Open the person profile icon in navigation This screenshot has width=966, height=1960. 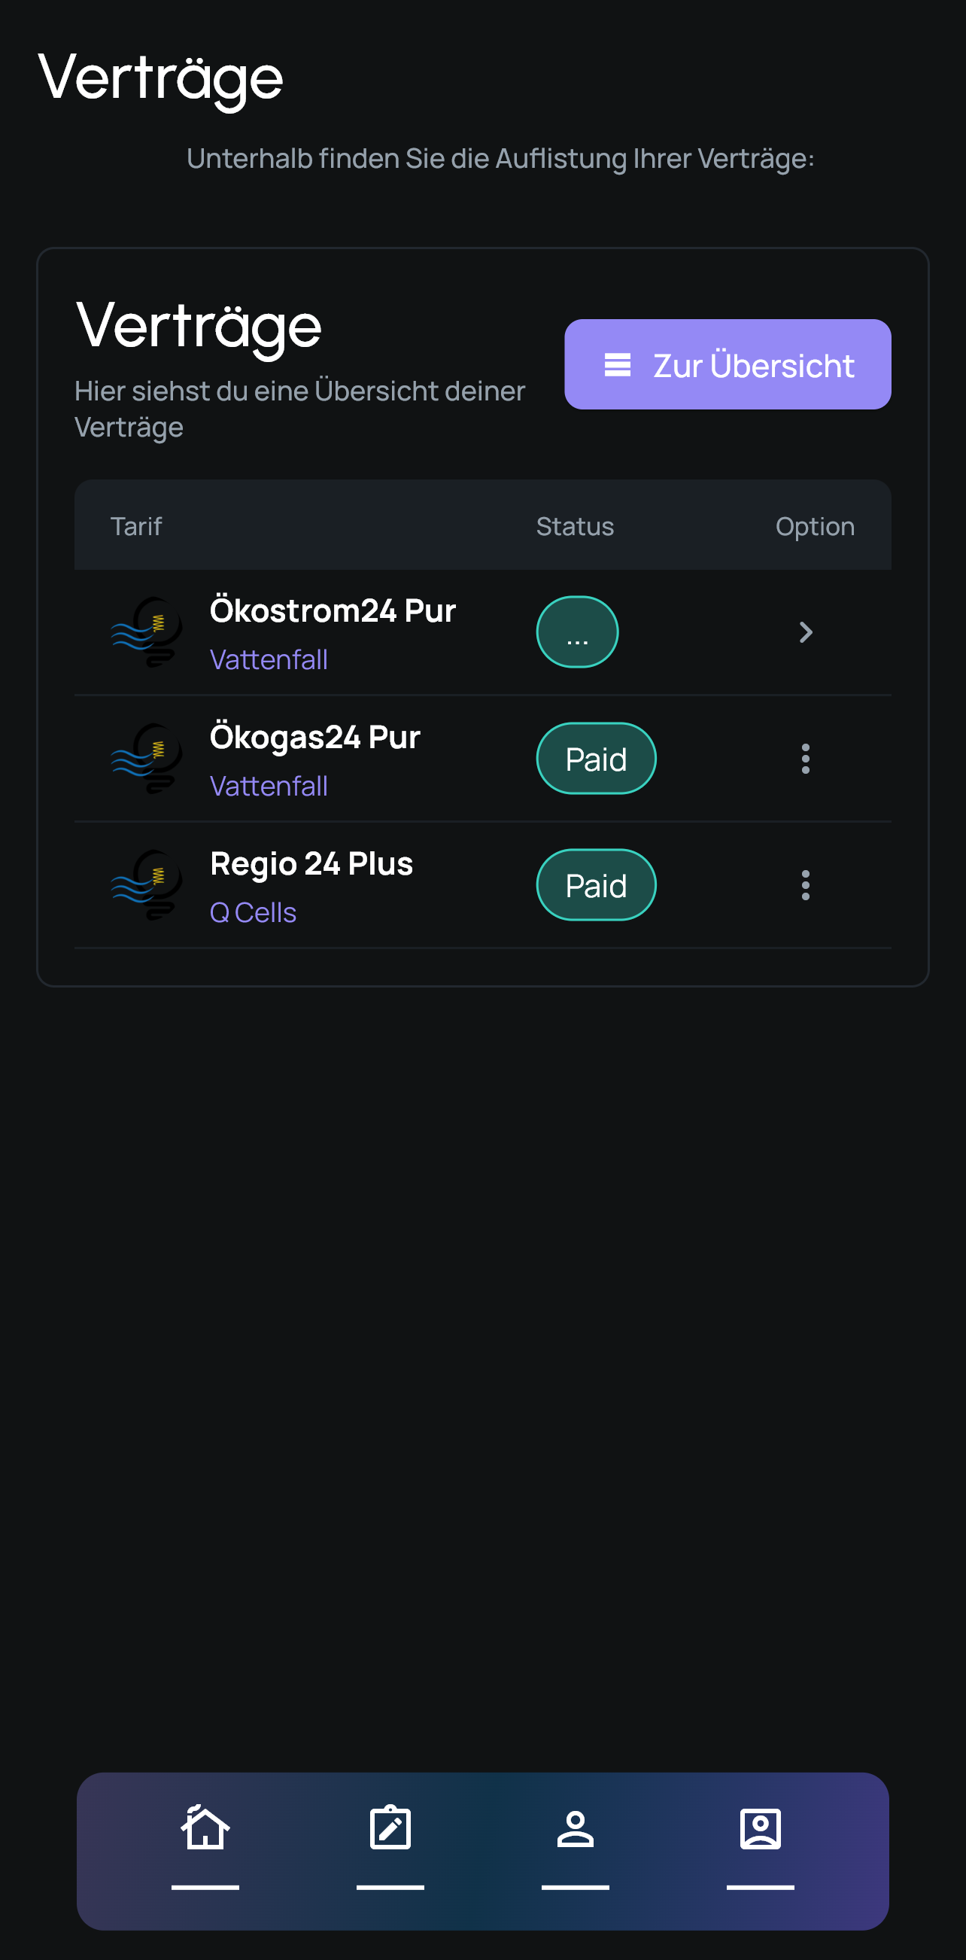point(575,1828)
